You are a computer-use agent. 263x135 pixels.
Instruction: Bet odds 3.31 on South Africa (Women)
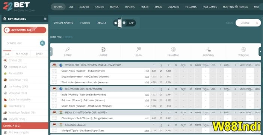pos(154,71)
